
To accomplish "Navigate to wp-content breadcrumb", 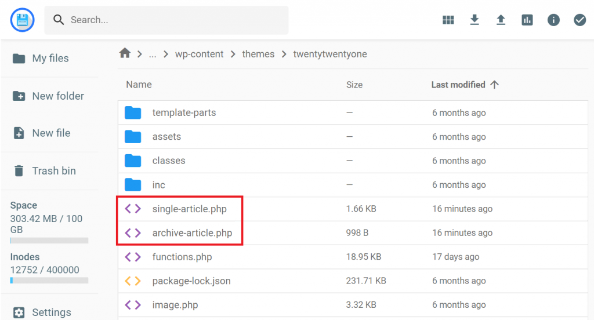I will (199, 54).
